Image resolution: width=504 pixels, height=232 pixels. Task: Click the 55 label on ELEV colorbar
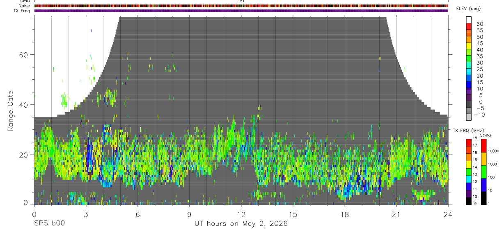[480, 31]
